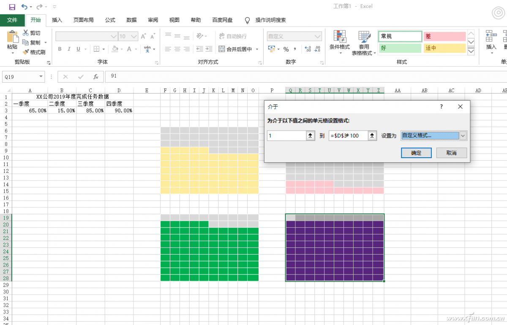The width and height of the screenshot is (507, 325).
Task: Open the number format dropdown (自定义)
Action: tap(318, 36)
